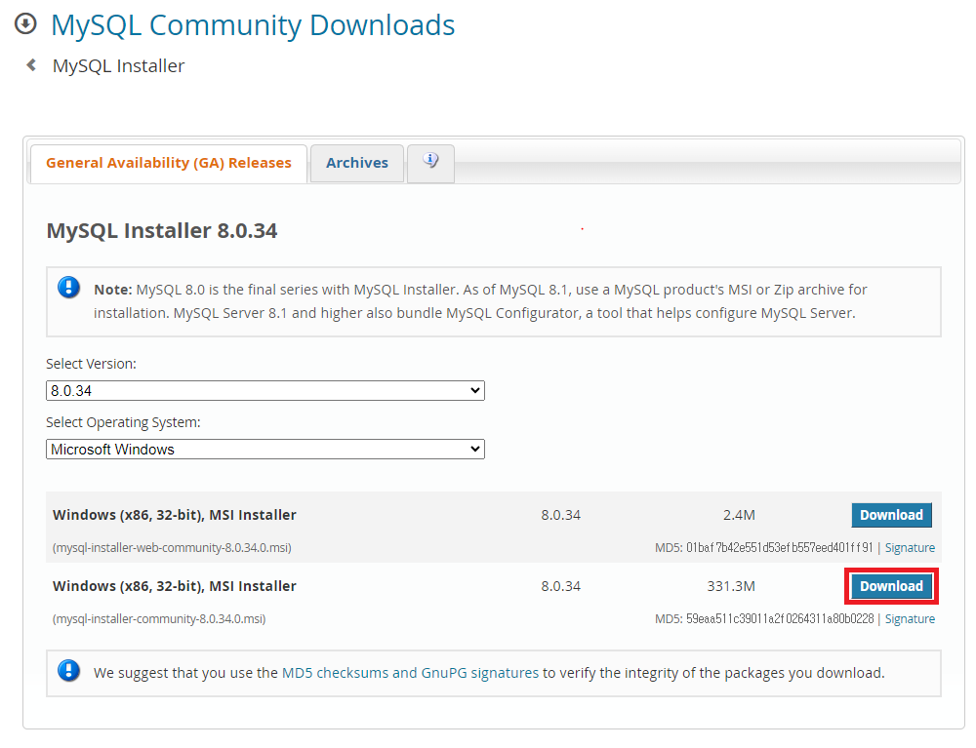Image resolution: width=976 pixels, height=748 pixels.
Task: Click the MySQL Installer breadcrumb text
Action: [118, 66]
